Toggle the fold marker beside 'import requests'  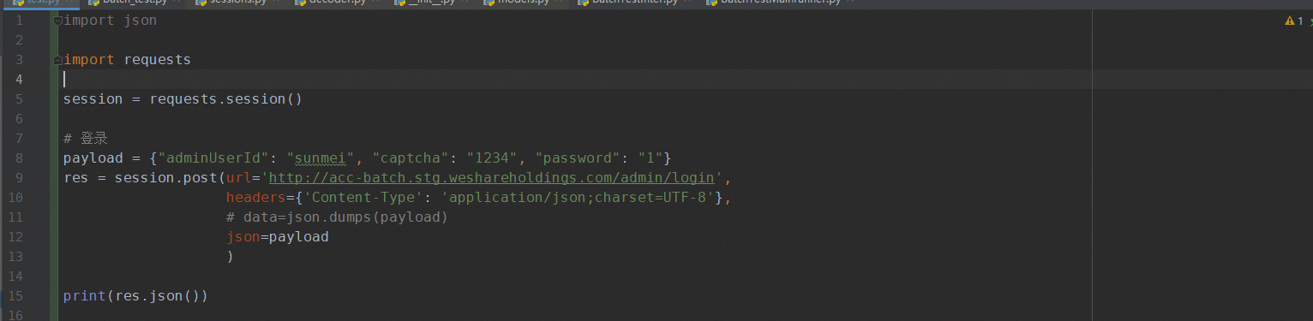coord(57,60)
